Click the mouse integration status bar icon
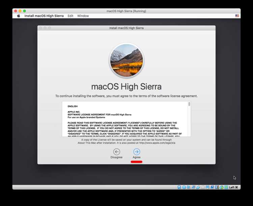The image size is (253, 206). pos(222,187)
